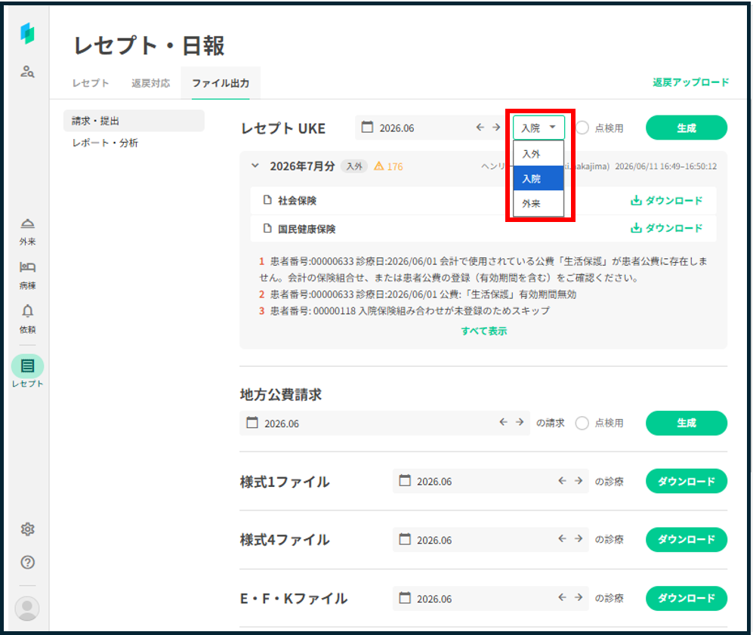Click the calendar icon in 様式4ファイル row
753x635 pixels.
pos(405,539)
